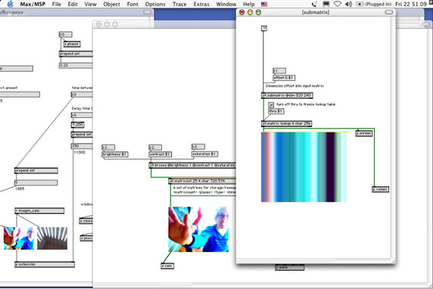433x289 pixels.
Task: Click the 'contrast $1' message box
Action: 160,154
